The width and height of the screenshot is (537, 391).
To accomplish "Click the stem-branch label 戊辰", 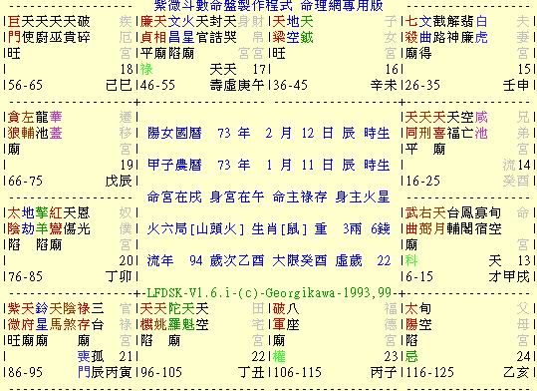I will (119, 181).
